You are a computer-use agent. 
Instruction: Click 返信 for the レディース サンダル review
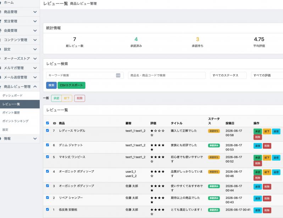[x=276, y=131]
